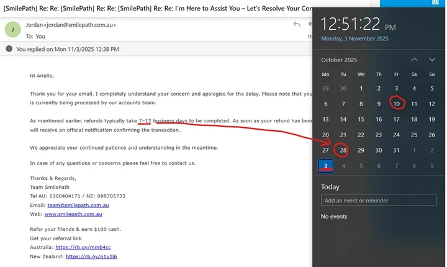
Task: Click the 'Hi Arielle,' greeting line
Action: (x=42, y=76)
